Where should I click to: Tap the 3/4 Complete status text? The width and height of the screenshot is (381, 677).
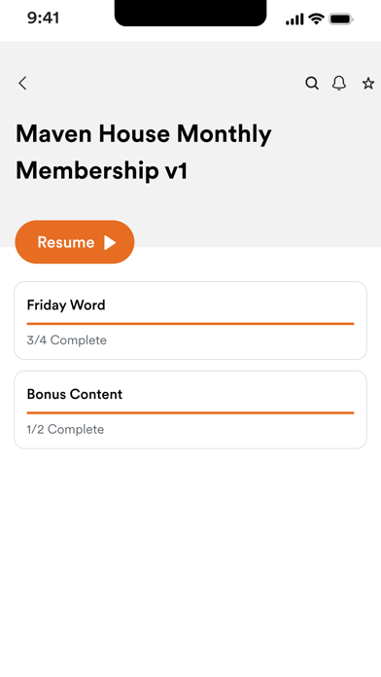coord(66,340)
